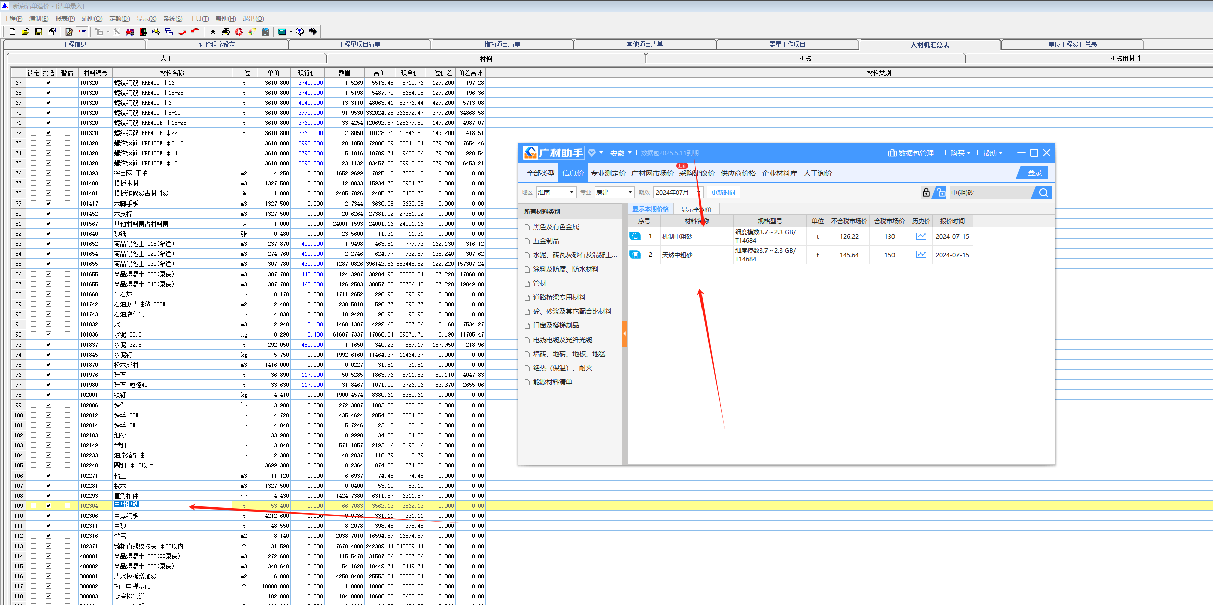Click the blue document sheet toolbar icon
The width and height of the screenshot is (1213, 605).
(265, 32)
